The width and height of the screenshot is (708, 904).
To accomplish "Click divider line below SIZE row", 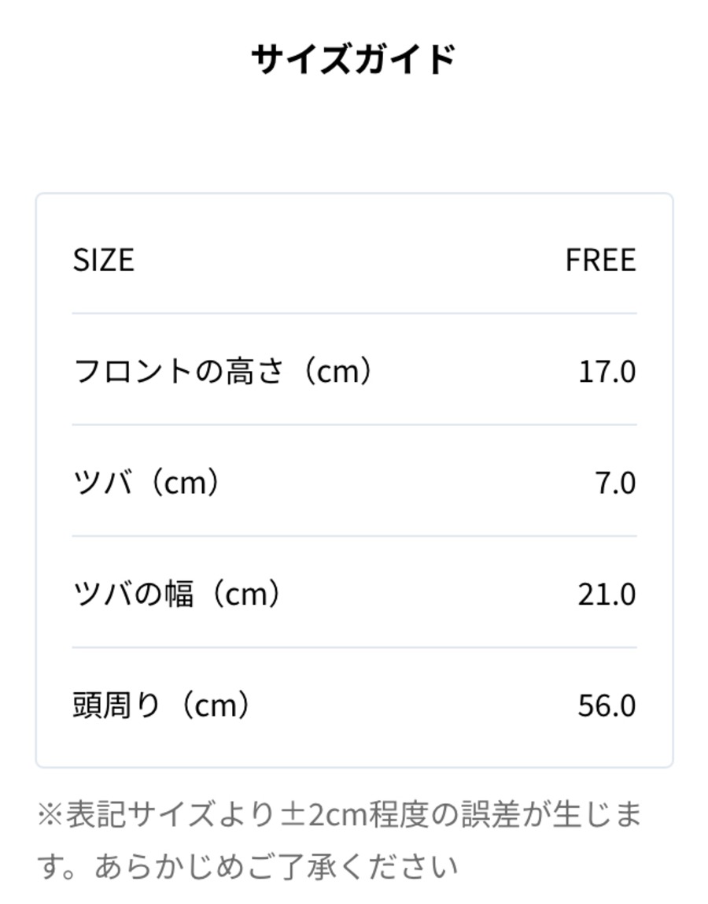I will (354, 313).
